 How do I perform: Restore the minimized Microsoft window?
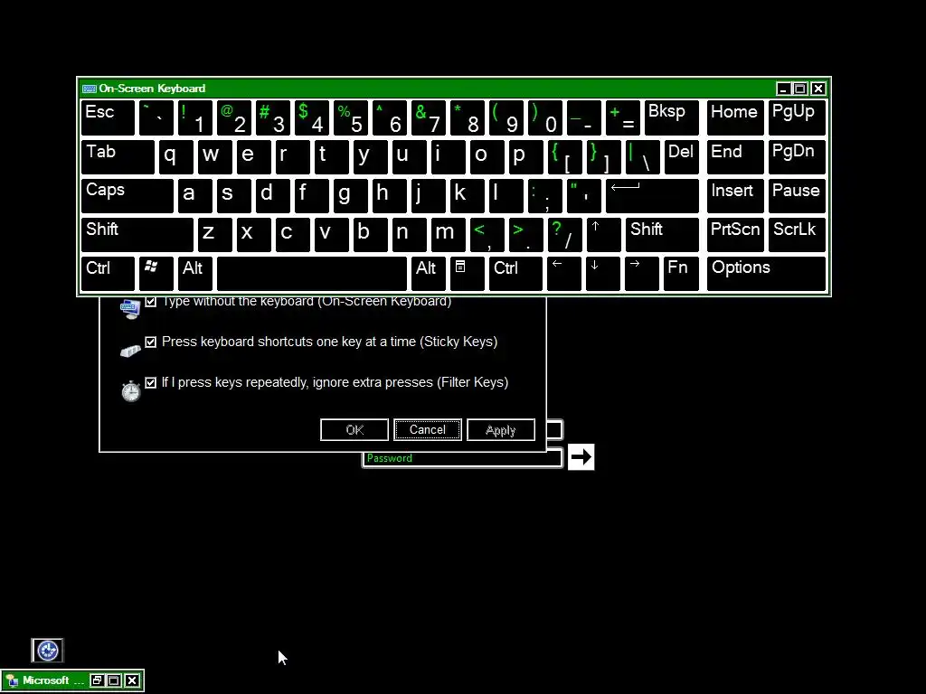98,680
